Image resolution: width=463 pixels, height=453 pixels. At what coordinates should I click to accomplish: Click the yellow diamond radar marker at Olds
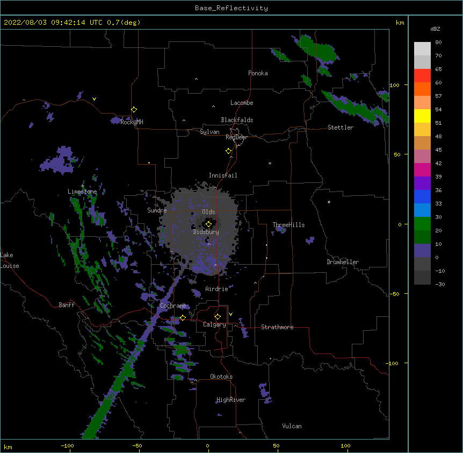[x=208, y=224]
